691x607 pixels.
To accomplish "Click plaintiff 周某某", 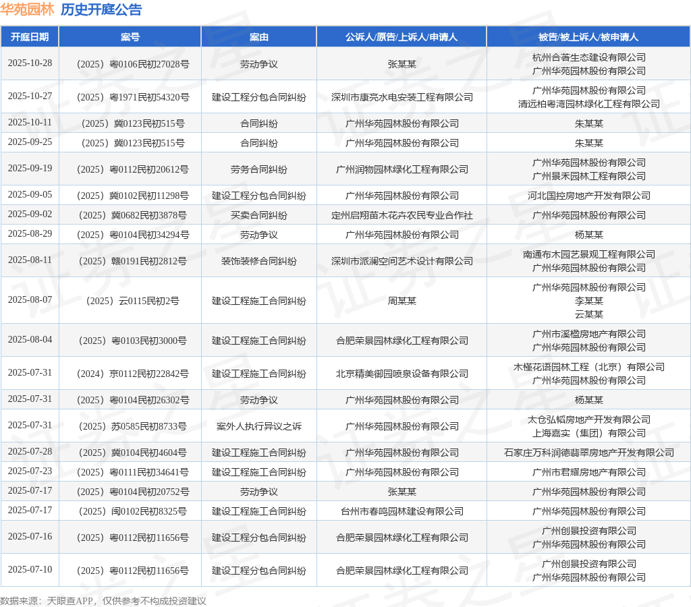I will coord(402,301).
